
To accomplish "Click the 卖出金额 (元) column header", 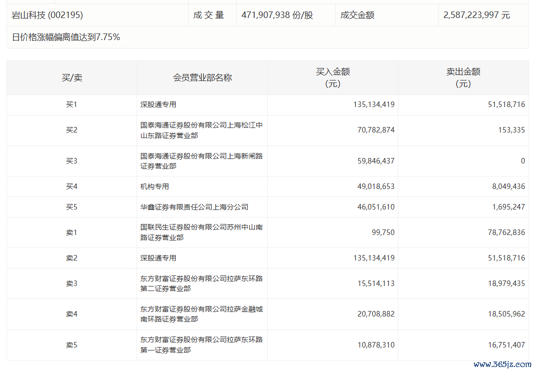I will click(x=463, y=77).
